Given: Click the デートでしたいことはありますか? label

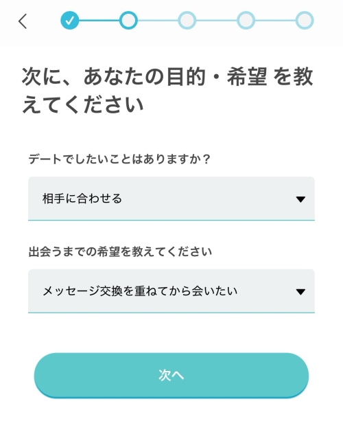Looking at the screenshot, I should click(119, 159).
